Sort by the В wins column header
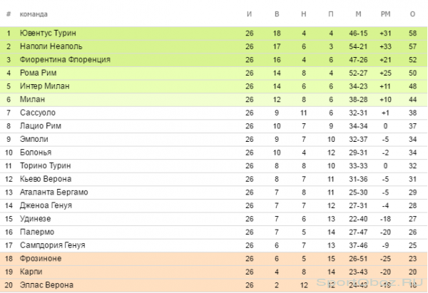Image resolution: width=428 pixels, height=293 pixels. (277, 14)
